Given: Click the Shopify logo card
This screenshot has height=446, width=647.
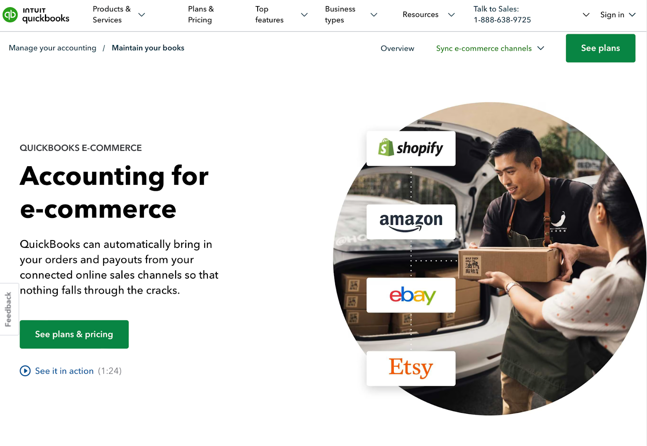Looking at the screenshot, I should [x=411, y=148].
